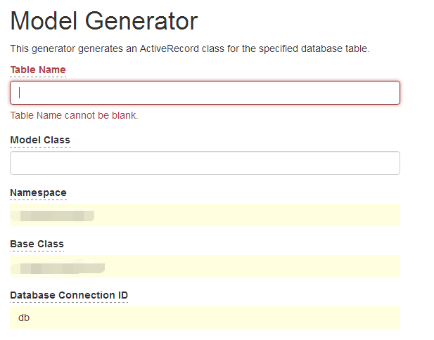Click the Base Class hint label
This screenshot has width=434, height=340.
37,244
